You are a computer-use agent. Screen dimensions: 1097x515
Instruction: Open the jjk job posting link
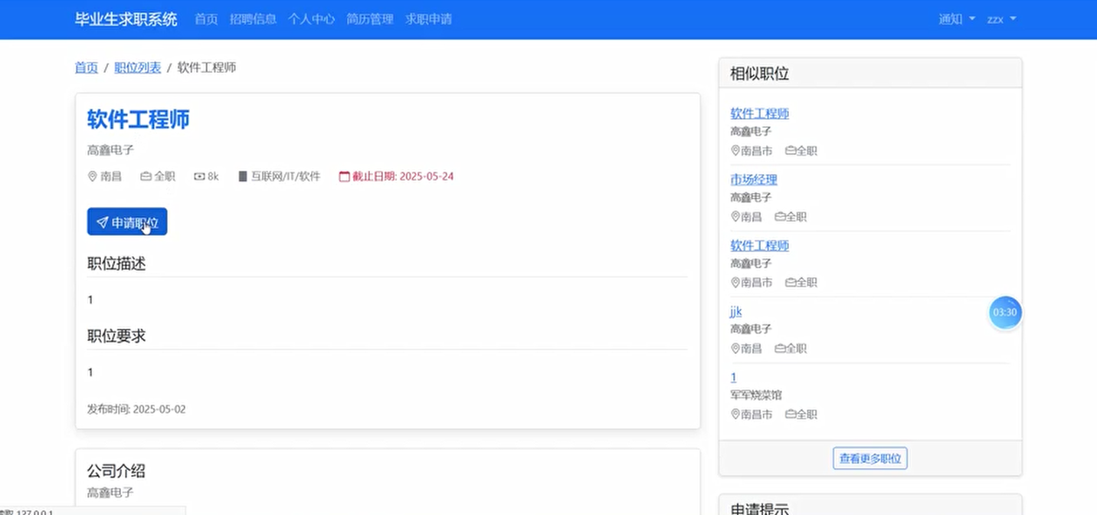click(x=735, y=311)
